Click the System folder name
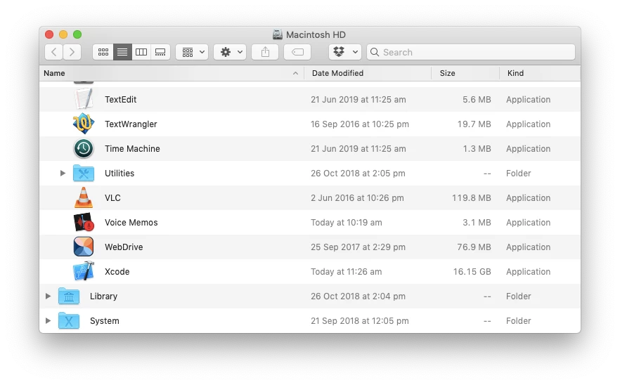620x385 pixels. 104,321
